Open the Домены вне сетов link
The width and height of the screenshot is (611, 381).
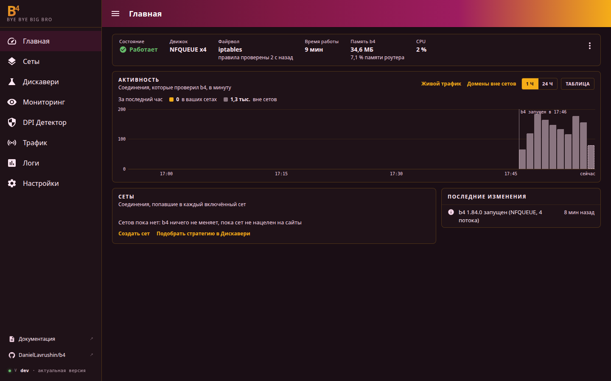coord(491,84)
